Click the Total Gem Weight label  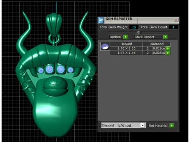coord(114,27)
